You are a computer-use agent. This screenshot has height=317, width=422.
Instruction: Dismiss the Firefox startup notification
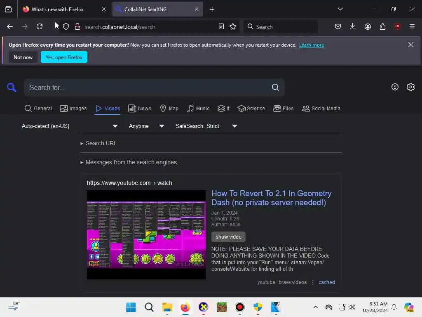(411, 45)
